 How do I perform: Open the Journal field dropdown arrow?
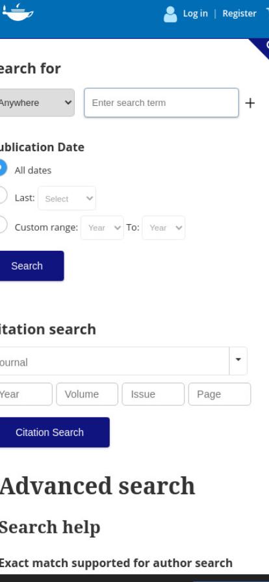[x=238, y=361]
